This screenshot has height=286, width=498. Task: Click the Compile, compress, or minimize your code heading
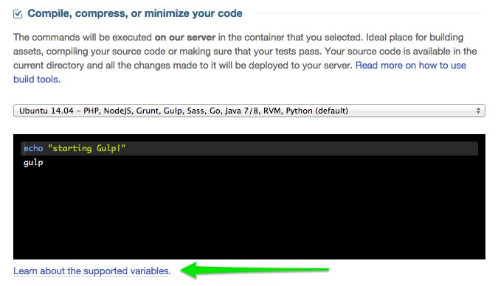click(135, 13)
